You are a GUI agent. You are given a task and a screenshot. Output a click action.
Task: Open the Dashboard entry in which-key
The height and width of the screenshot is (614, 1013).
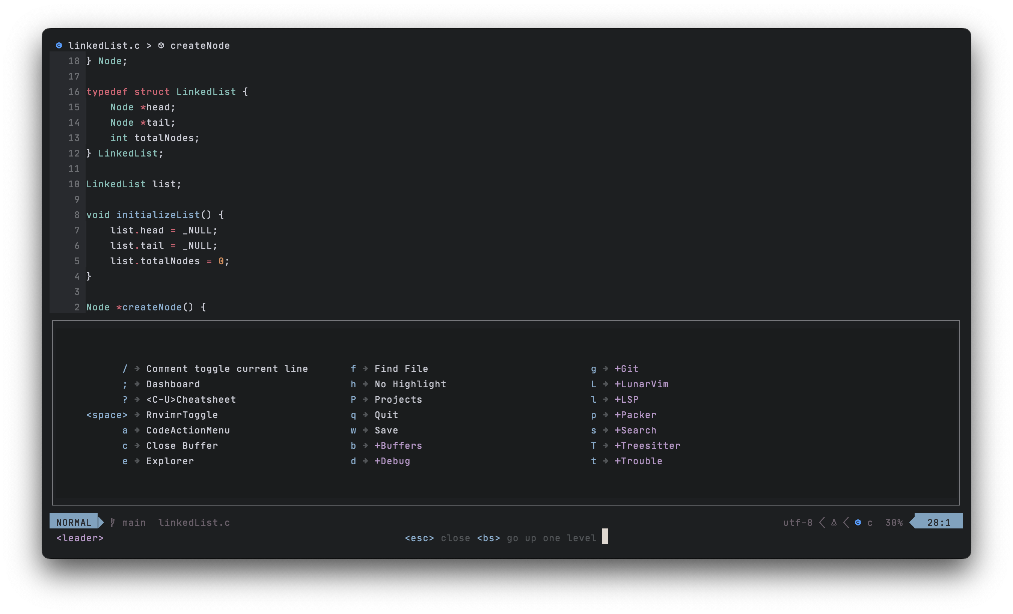tap(173, 384)
